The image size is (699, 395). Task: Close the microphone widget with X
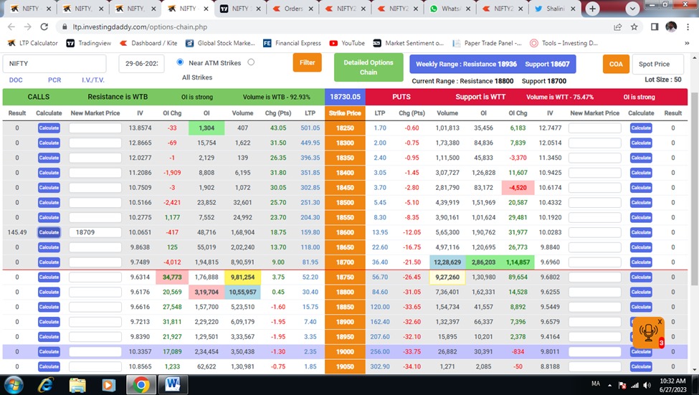660,322
